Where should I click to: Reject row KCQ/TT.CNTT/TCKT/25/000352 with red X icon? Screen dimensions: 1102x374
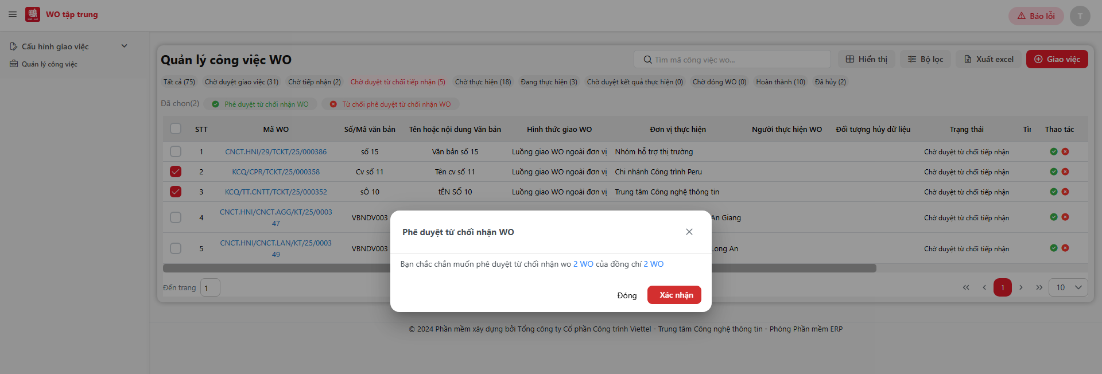pos(1065,192)
